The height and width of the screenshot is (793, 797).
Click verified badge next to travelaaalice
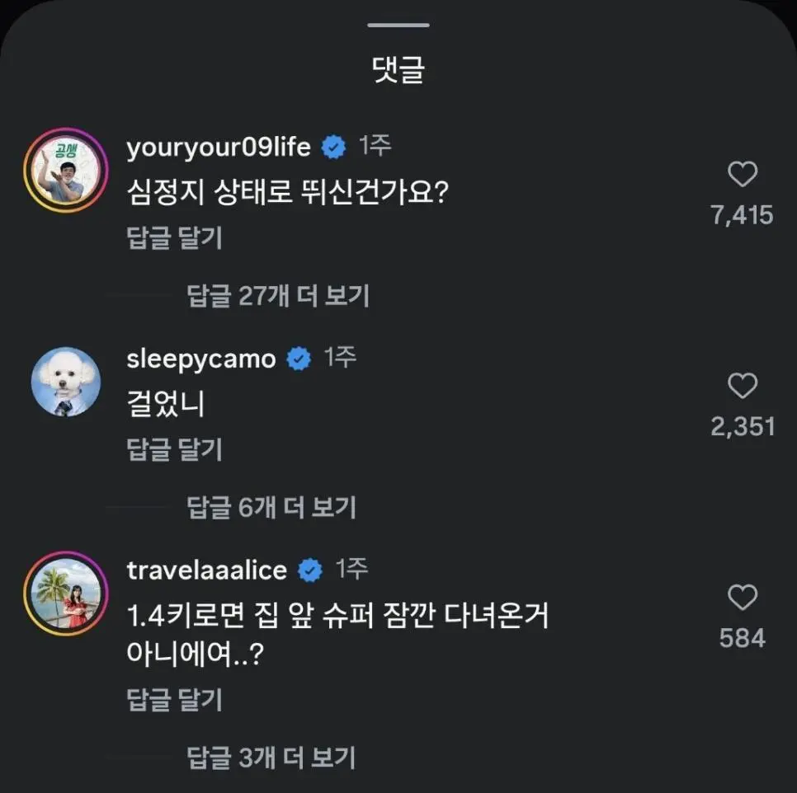pyautogui.click(x=309, y=570)
